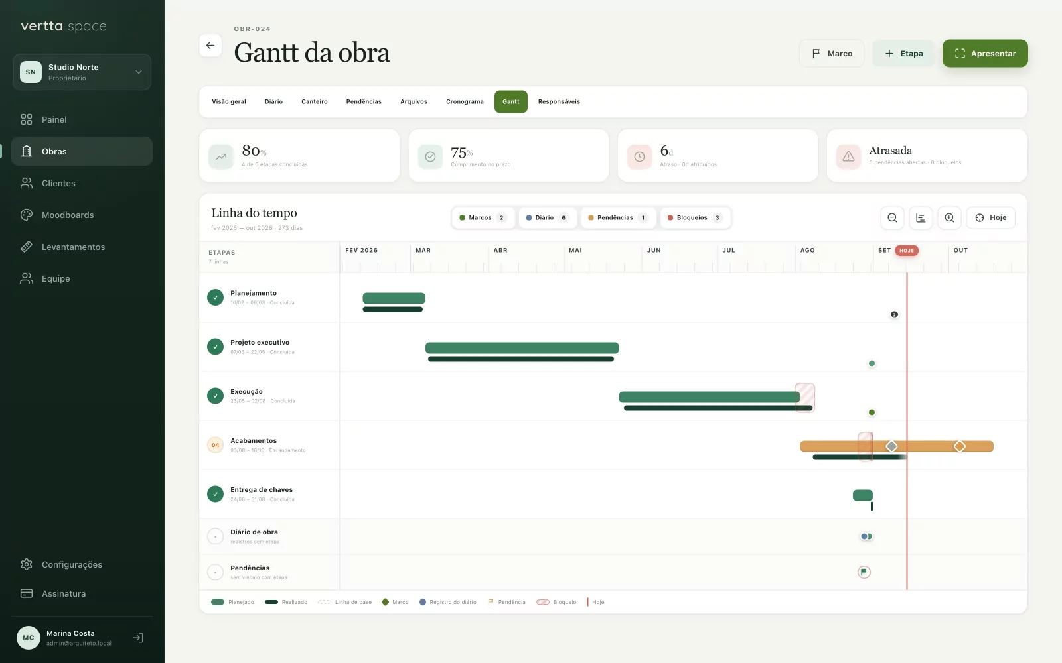Screen dimensions: 1062x663
Task: Open Levantamentos in the sidebar
Action: pyautogui.click(x=82, y=247)
